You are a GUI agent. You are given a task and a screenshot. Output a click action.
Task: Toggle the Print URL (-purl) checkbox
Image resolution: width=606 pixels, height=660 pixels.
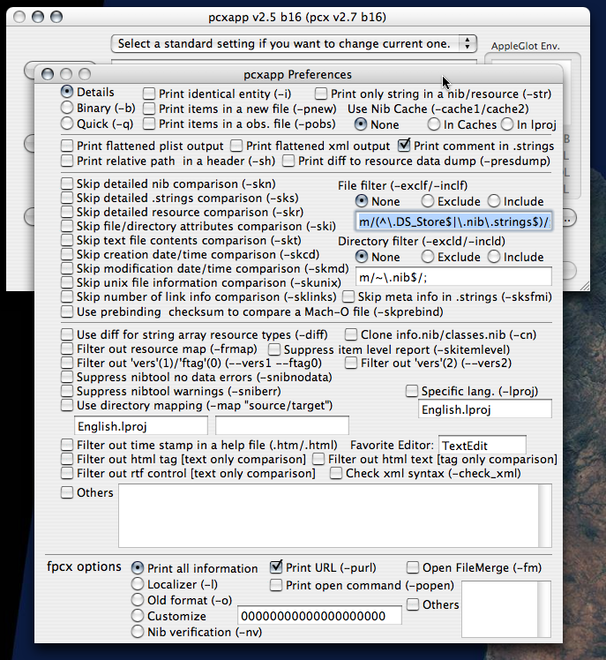[277, 567]
